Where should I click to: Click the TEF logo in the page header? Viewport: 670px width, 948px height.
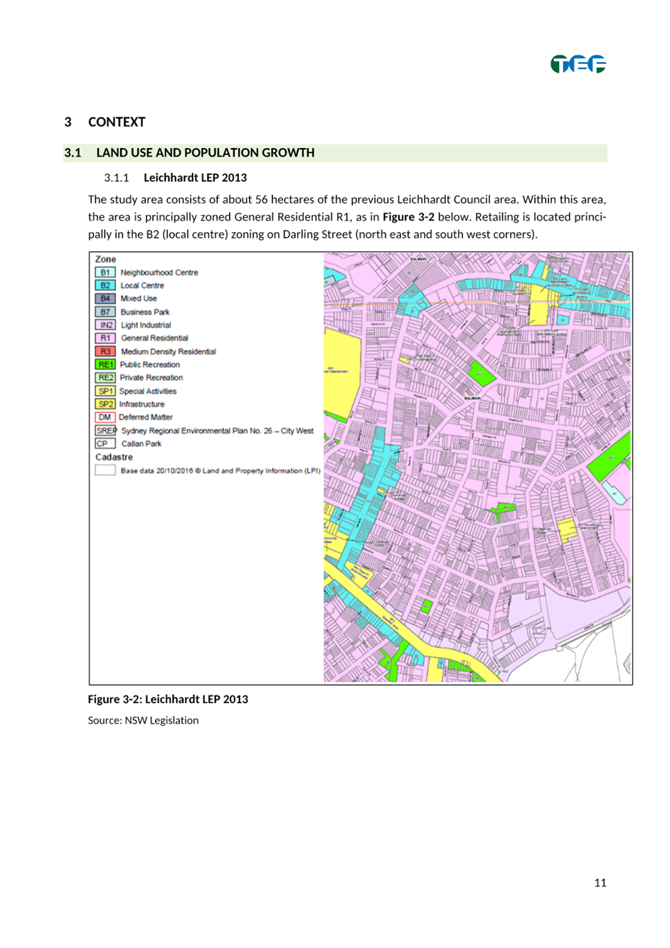(578, 64)
